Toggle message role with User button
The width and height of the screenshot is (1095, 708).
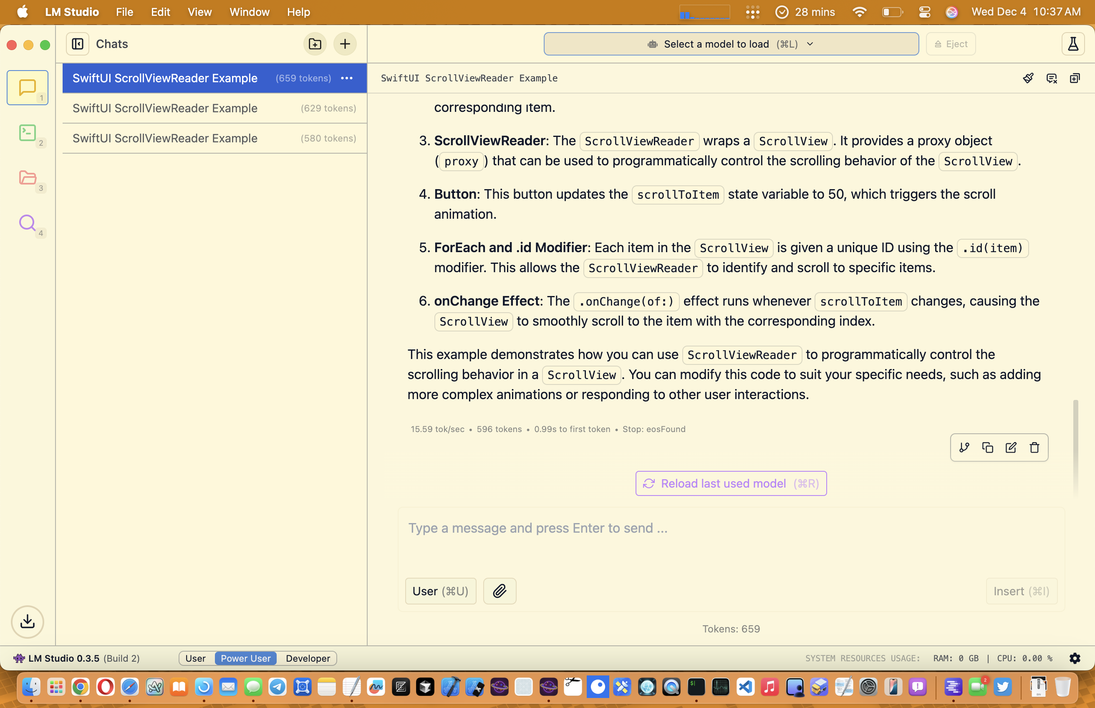point(440,591)
